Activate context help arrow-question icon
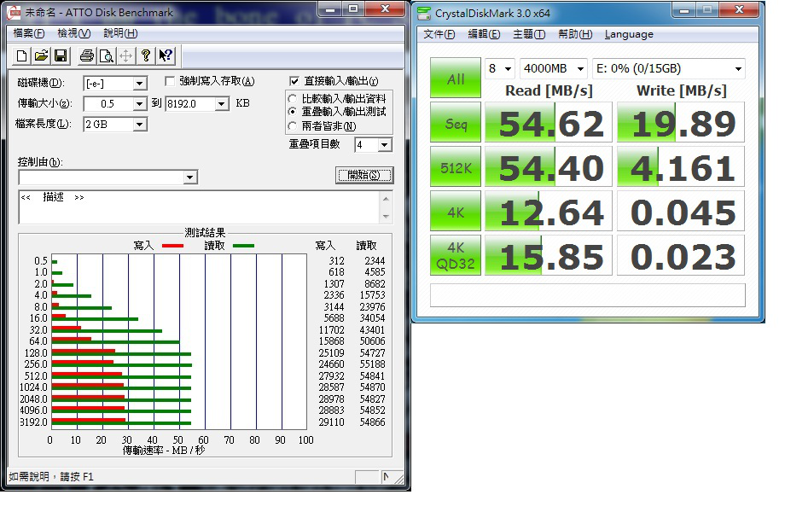The image size is (785, 512). 166,55
